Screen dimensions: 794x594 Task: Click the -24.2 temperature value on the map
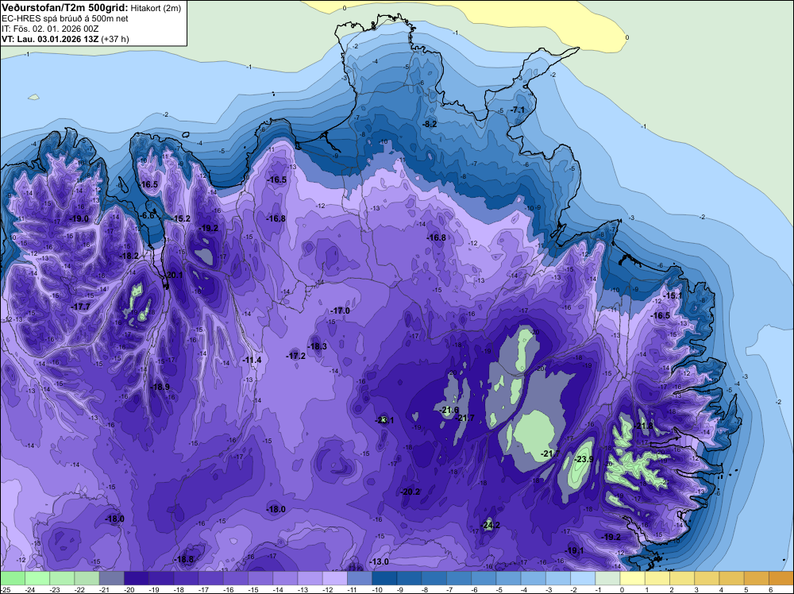click(490, 525)
